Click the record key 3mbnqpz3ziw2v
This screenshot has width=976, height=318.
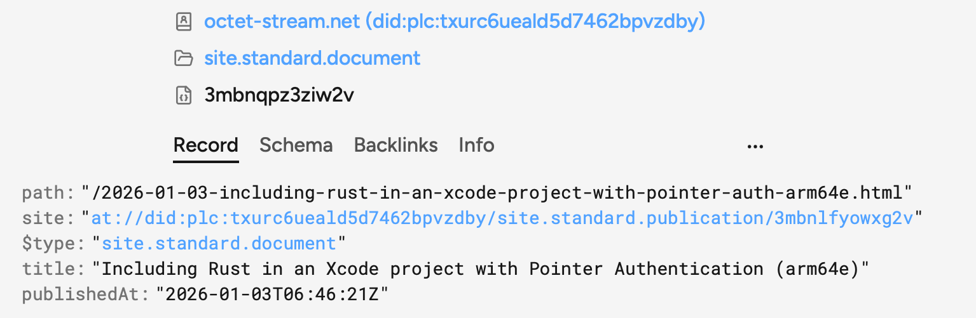(x=279, y=95)
